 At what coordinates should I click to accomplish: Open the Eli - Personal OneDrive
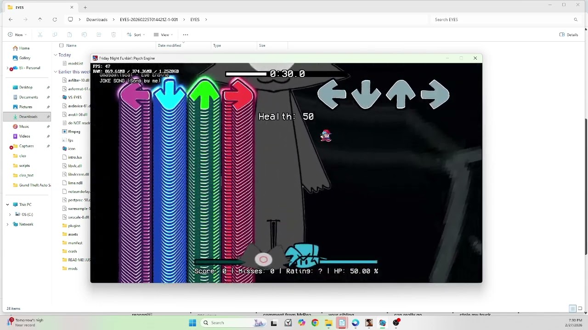(26, 68)
